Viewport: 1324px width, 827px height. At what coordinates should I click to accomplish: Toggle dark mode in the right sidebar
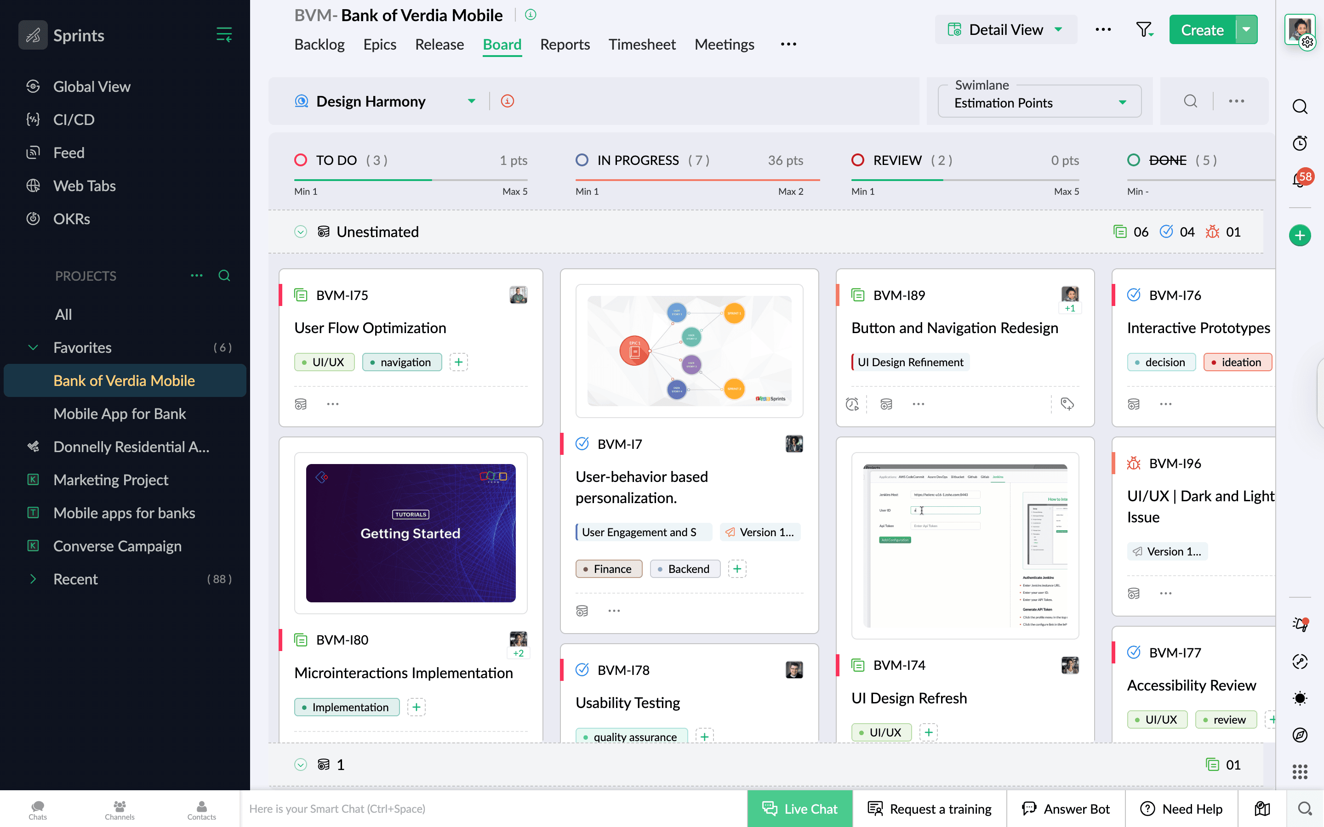coord(1300,698)
